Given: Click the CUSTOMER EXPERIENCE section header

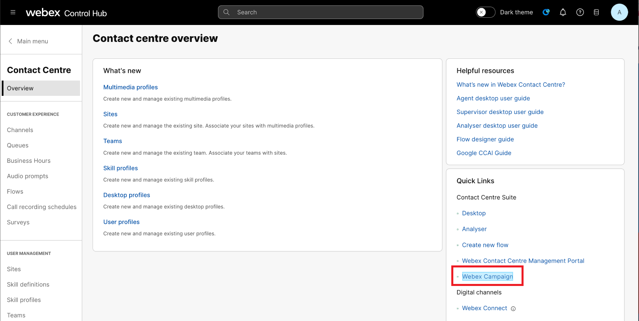Looking at the screenshot, I should (33, 114).
